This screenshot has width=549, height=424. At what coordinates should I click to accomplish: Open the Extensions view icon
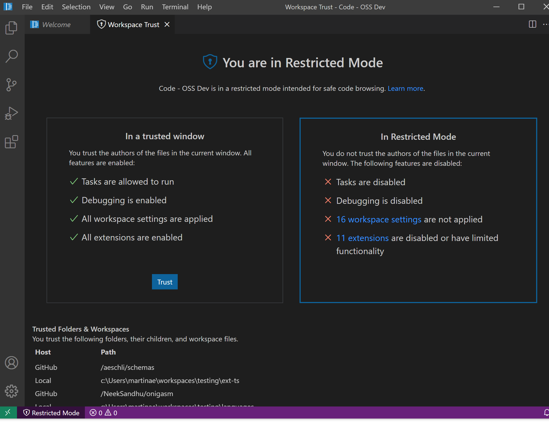[x=11, y=142]
